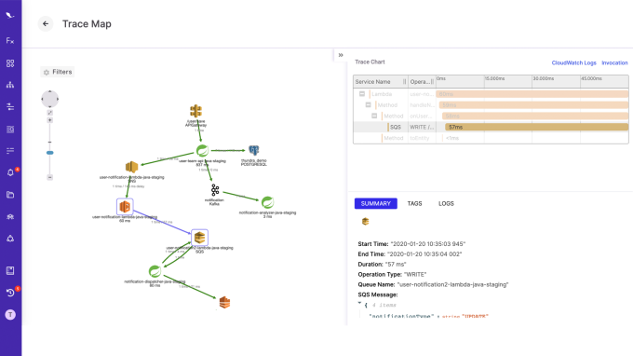Select the notification Kafka node
The width and height of the screenshot is (633, 356).
click(215, 189)
